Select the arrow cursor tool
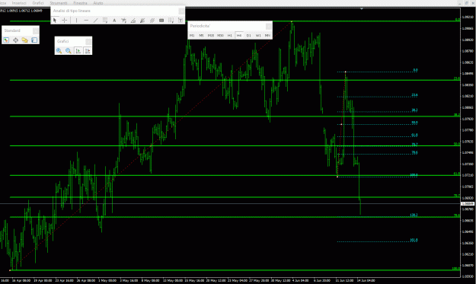This screenshot has width=476, height=284. tap(55, 21)
